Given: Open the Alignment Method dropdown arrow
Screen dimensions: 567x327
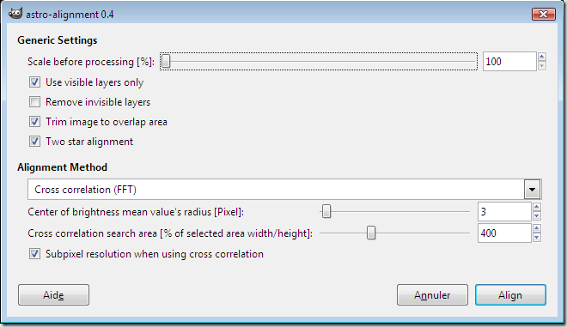Looking at the screenshot, I should click(x=532, y=190).
